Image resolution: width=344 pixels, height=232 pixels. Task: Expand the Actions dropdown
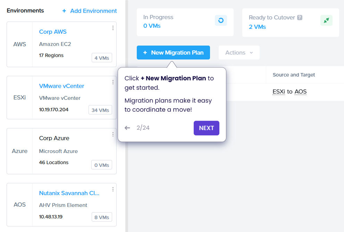tap(239, 53)
